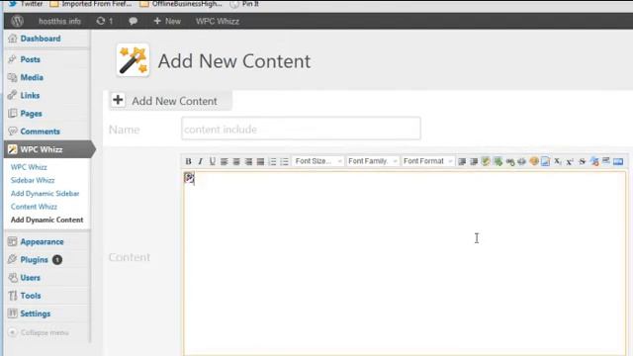Click the Pin It bookmarklet

click(244, 4)
